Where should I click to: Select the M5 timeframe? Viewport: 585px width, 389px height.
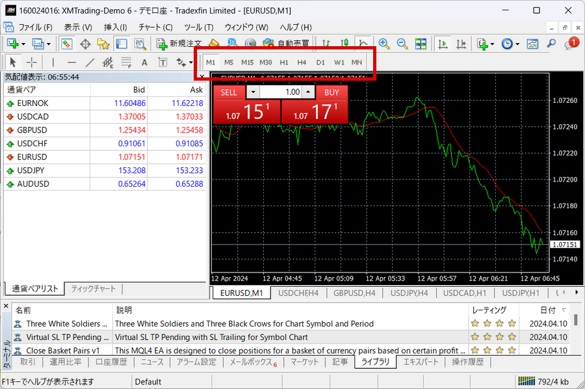(x=229, y=62)
